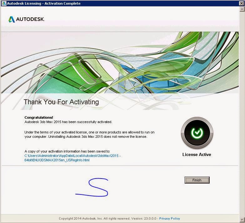Click the Autodesk icon in title bar
The height and width of the screenshot is (223, 245).
point(4,3)
